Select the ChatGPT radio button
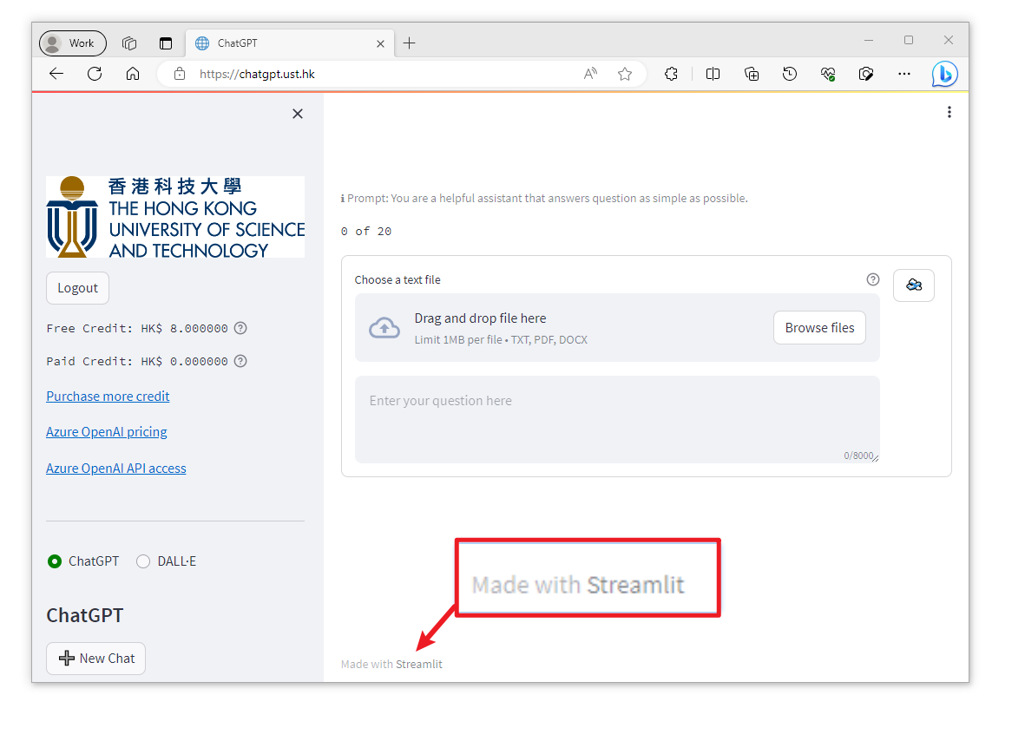This screenshot has width=1025, height=741. click(54, 561)
